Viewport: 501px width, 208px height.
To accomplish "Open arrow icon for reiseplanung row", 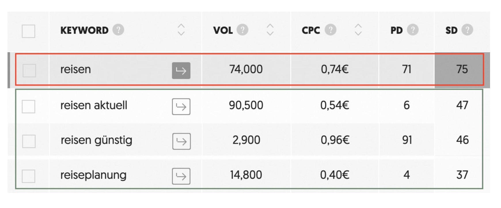I will click(181, 176).
